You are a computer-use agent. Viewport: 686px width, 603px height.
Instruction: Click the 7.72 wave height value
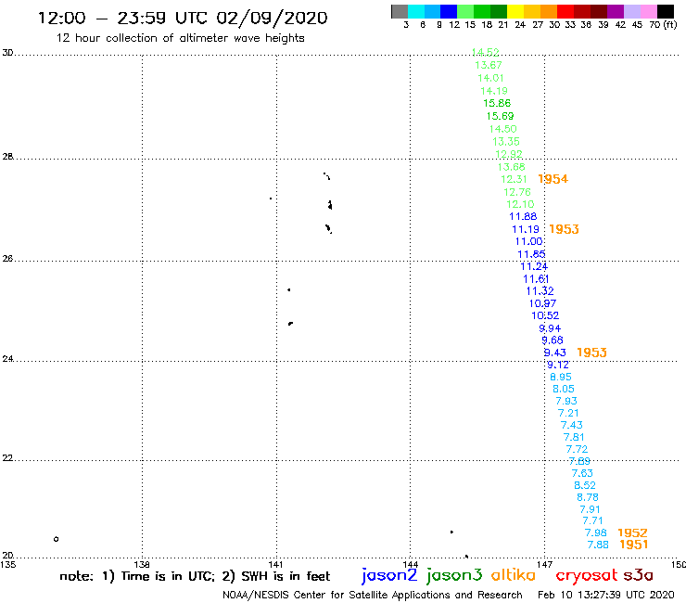[x=577, y=449]
